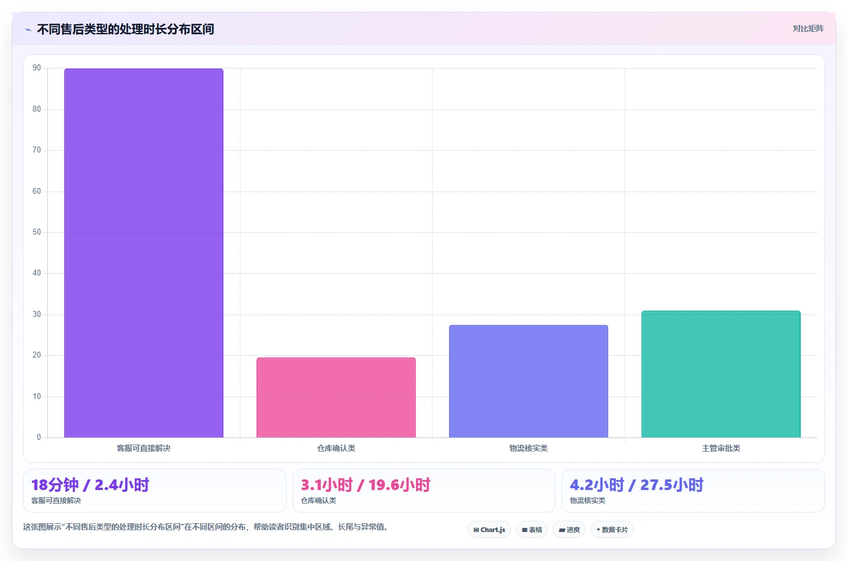Screen dimensions: 848x561
Task: Click the 表格 tag pill
Action: pos(532,530)
